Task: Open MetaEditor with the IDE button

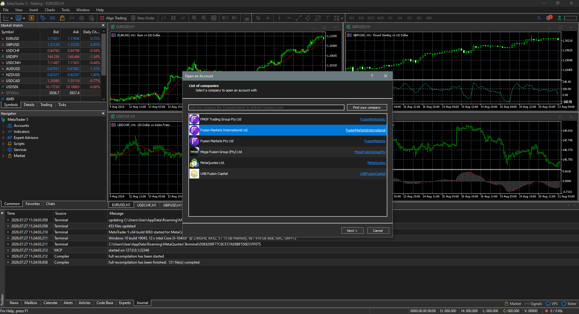Action: (x=52, y=18)
